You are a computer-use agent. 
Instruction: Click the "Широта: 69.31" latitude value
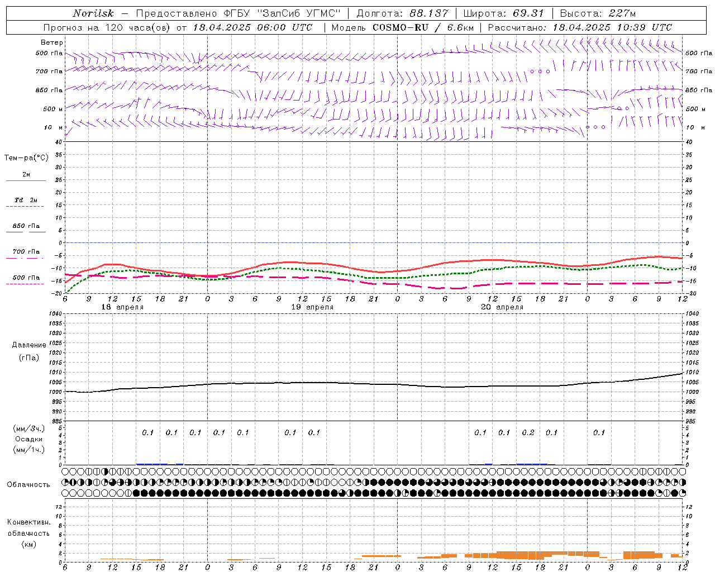pyautogui.click(x=503, y=13)
